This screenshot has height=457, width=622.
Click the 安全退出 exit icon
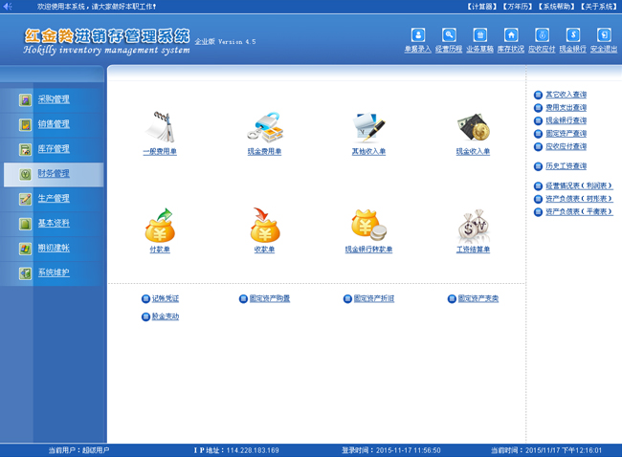coord(603,36)
